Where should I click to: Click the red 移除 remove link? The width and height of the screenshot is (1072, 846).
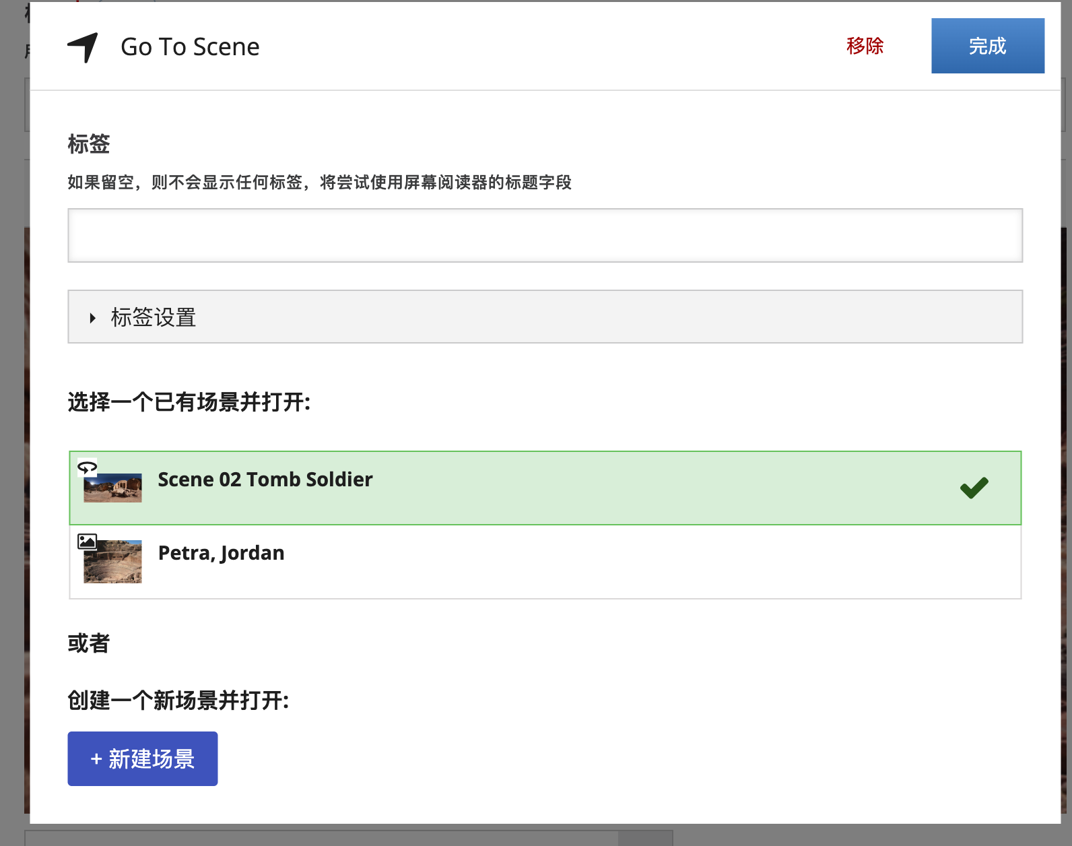tap(865, 46)
